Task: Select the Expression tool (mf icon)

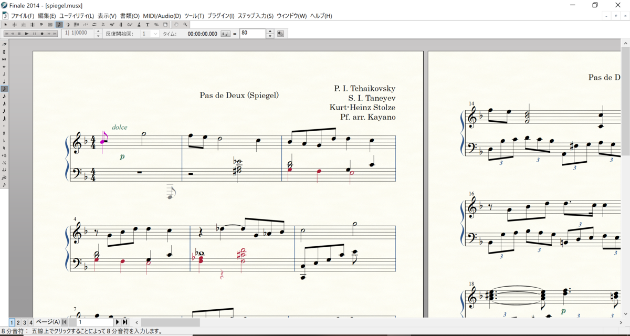Action: [x=112, y=25]
